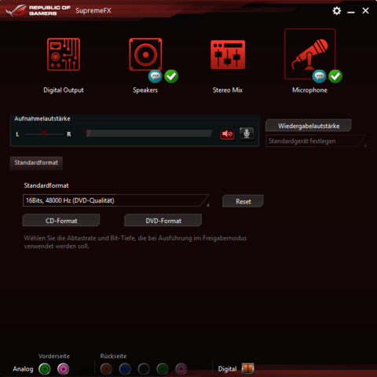Select the Microphone device icon

point(309,54)
